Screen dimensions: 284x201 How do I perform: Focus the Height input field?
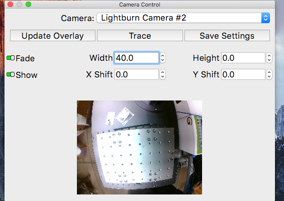click(243, 58)
